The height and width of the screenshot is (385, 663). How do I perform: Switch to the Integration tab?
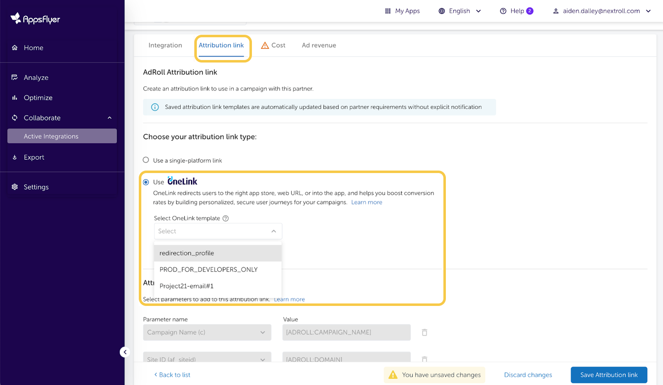point(165,46)
